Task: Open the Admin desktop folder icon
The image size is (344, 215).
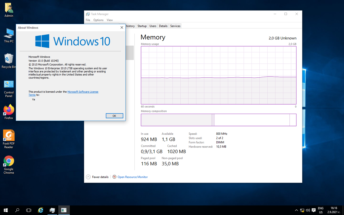Action: click(9, 10)
